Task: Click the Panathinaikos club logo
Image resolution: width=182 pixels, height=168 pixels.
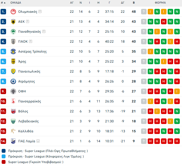Action: point(13,32)
